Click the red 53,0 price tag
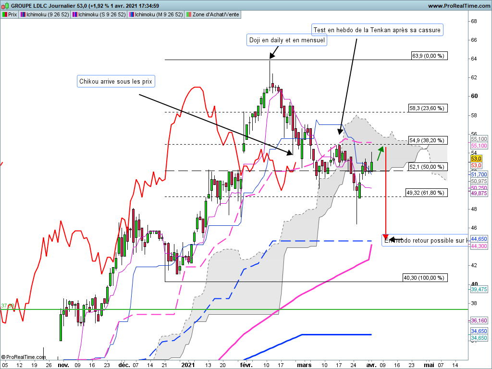The height and width of the screenshot is (369, 492). pyautogui.click(x=476, y=165)
